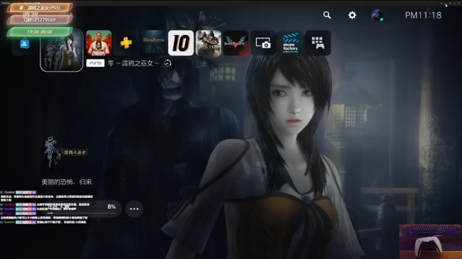The image size is (462, 259).
Task: Click the search magnifier icon
Action: click(x=327, y=15)
